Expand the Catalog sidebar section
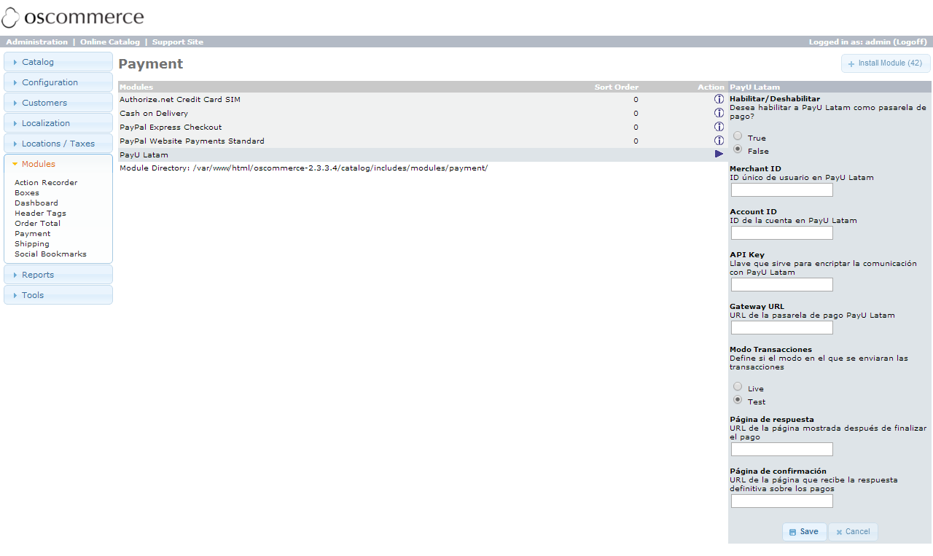 coord(58,62)
